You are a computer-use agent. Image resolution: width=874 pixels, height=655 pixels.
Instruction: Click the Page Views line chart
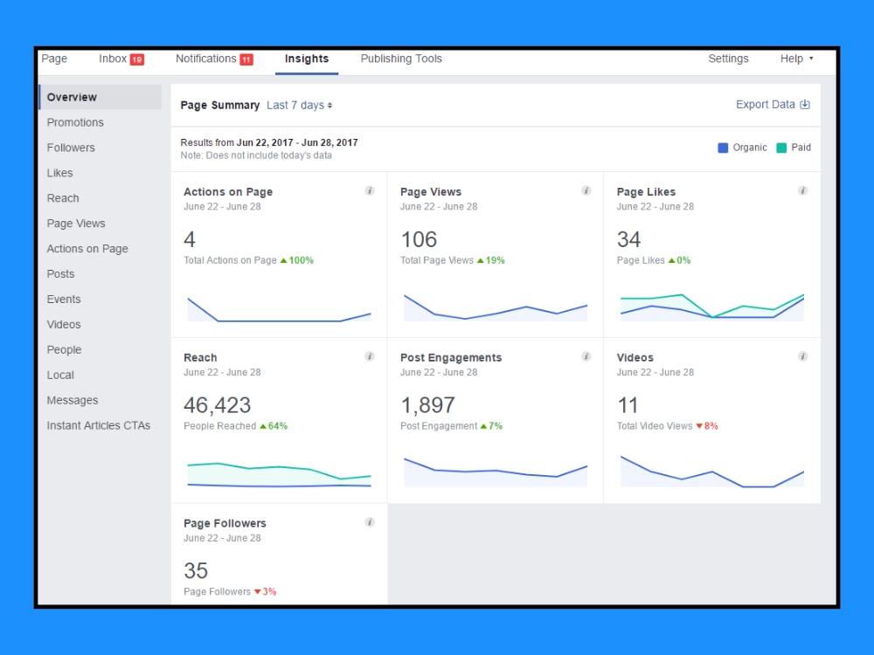(496, 307)
